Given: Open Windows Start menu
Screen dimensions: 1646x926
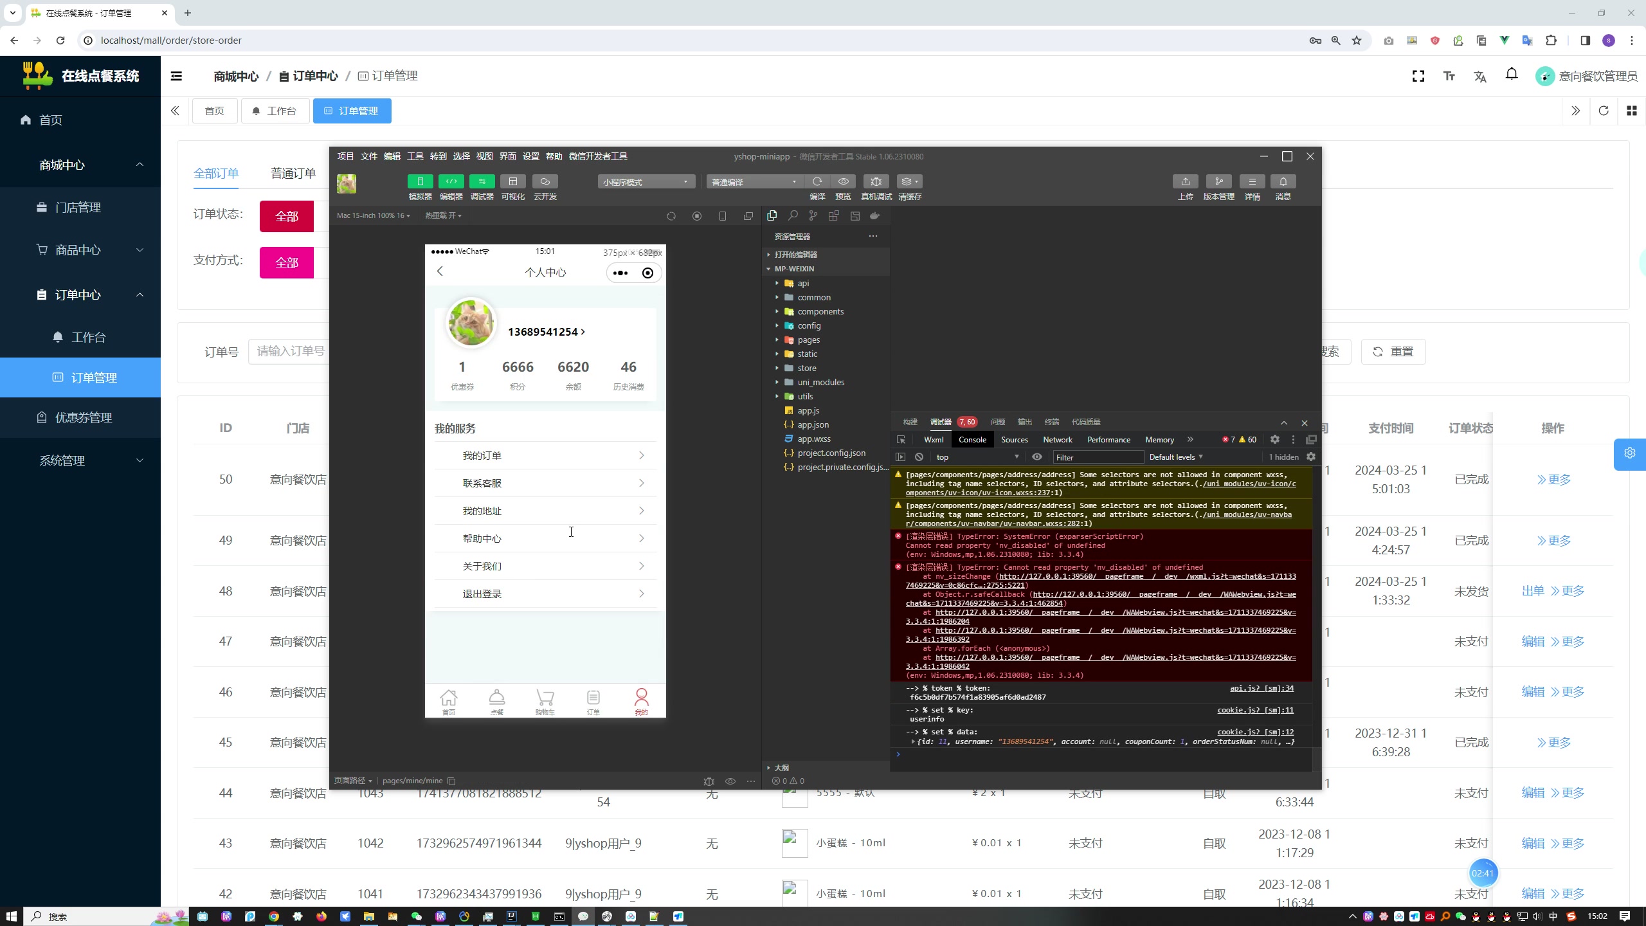Looking at the screenshot, I should click(x=12, y=916).
